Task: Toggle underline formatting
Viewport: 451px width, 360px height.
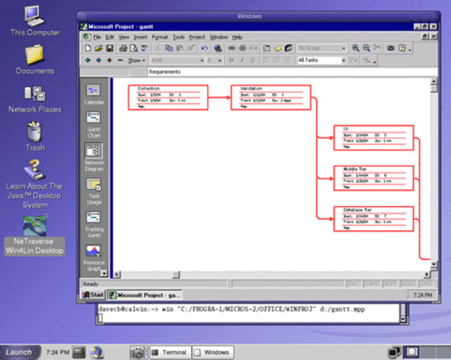Action: (x=253, y=60)
